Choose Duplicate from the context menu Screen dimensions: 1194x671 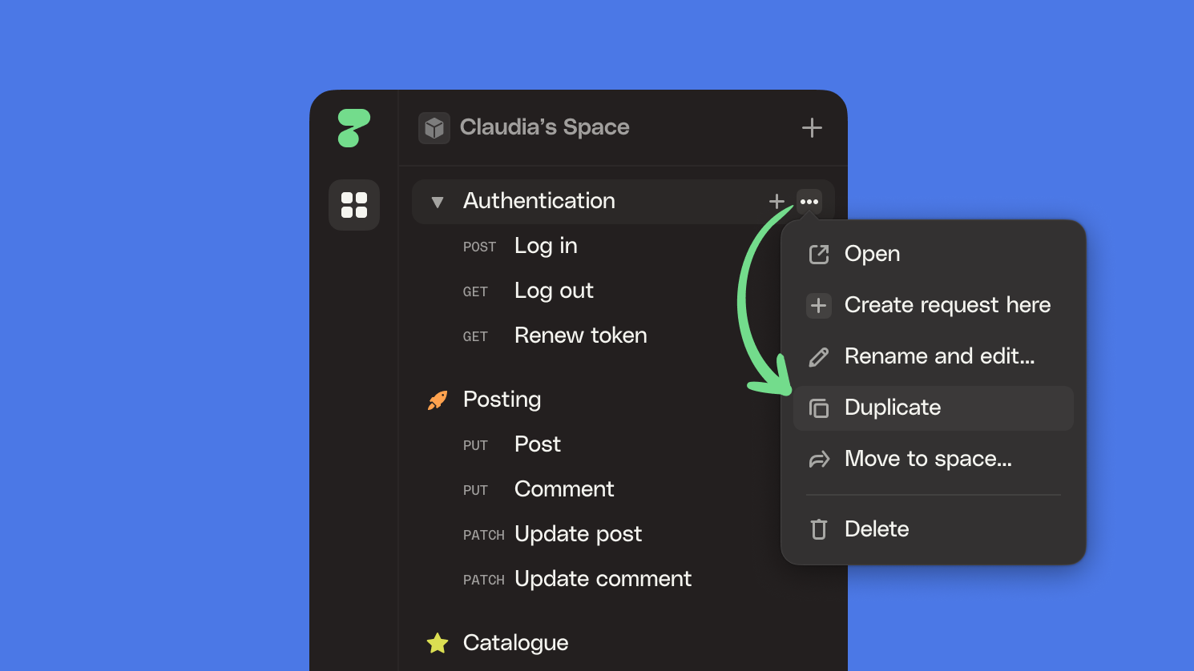[893, 408]
